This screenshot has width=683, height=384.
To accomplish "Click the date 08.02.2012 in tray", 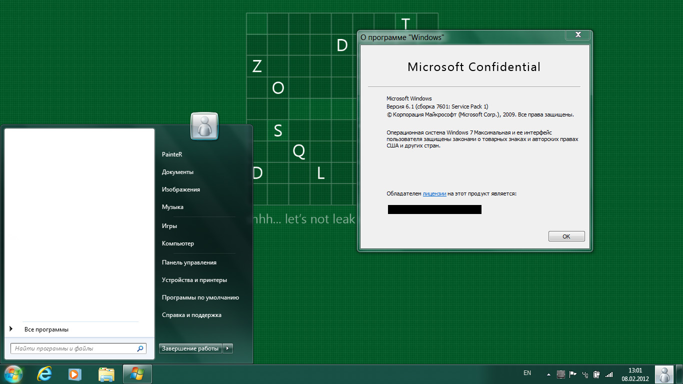I will (635, 378).
